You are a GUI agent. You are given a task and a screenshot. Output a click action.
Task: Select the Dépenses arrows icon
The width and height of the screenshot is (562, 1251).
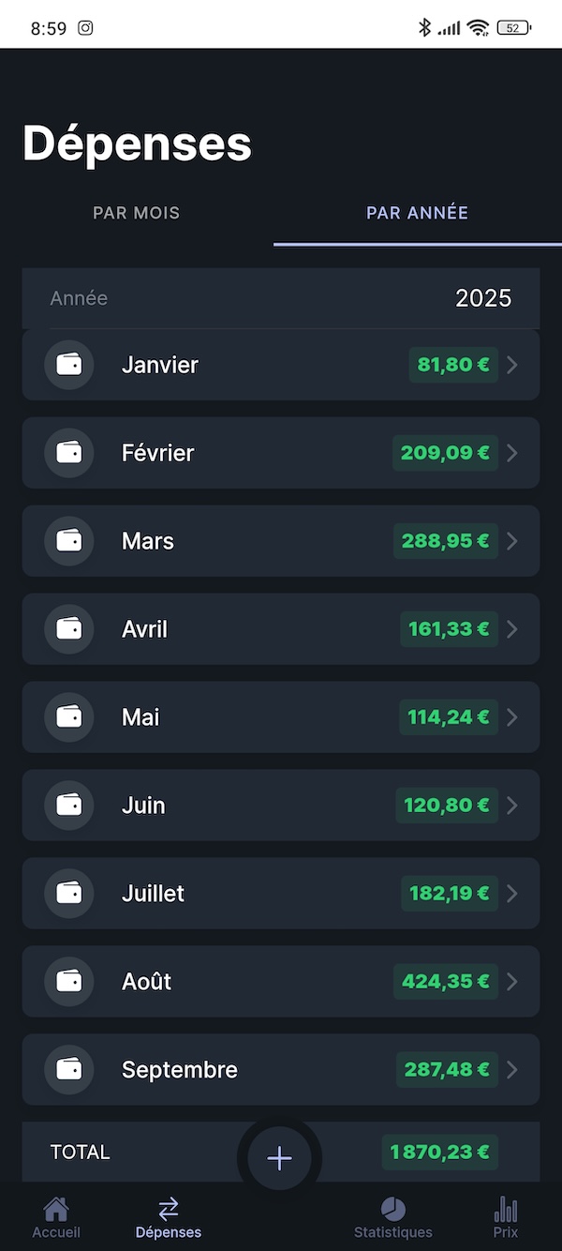pyautogui.click(x=169, y=1208)
